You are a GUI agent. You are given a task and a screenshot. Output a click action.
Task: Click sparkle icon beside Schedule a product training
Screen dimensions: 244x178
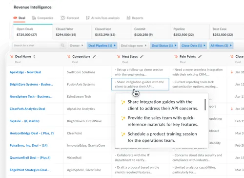click(x=123, y=134)
